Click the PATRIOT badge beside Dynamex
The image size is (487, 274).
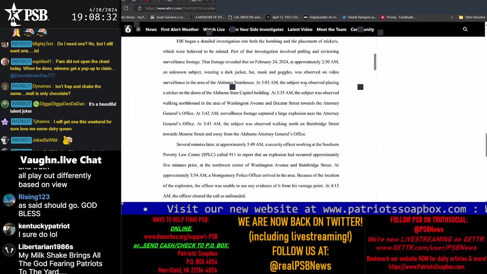(21, 86)
